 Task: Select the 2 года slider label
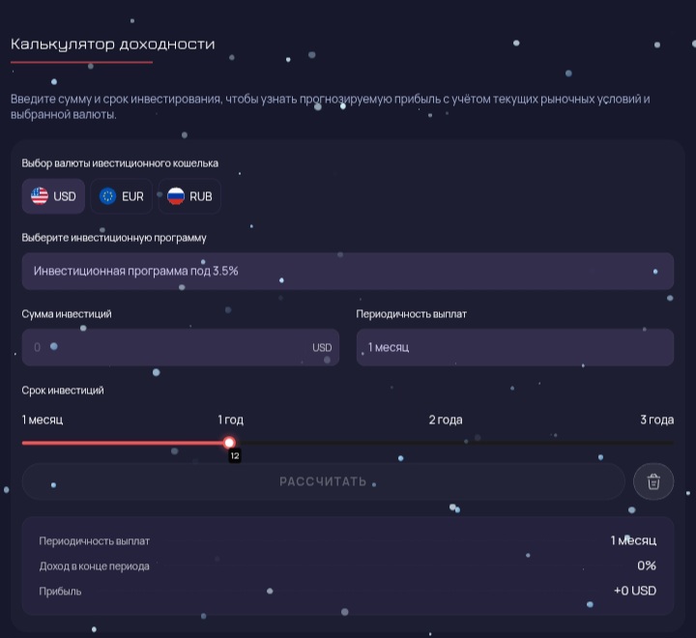[x=446, y=420]
